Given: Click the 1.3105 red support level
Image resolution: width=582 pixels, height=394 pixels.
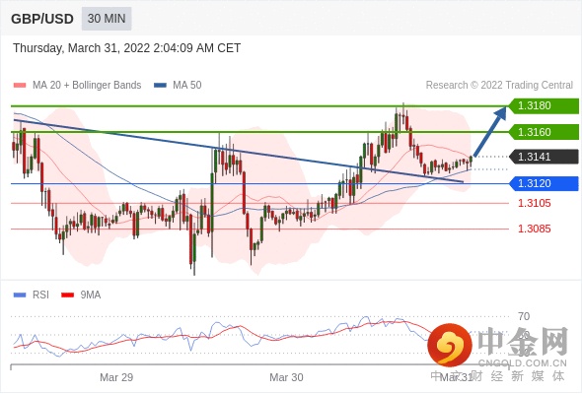Looking at the screenshot, I should (535, 203).
